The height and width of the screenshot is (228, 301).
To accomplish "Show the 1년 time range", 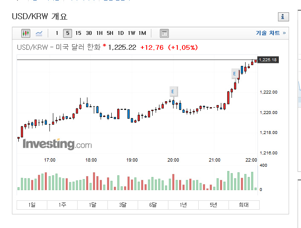I will pyautogui.click(x=183, y=205).
